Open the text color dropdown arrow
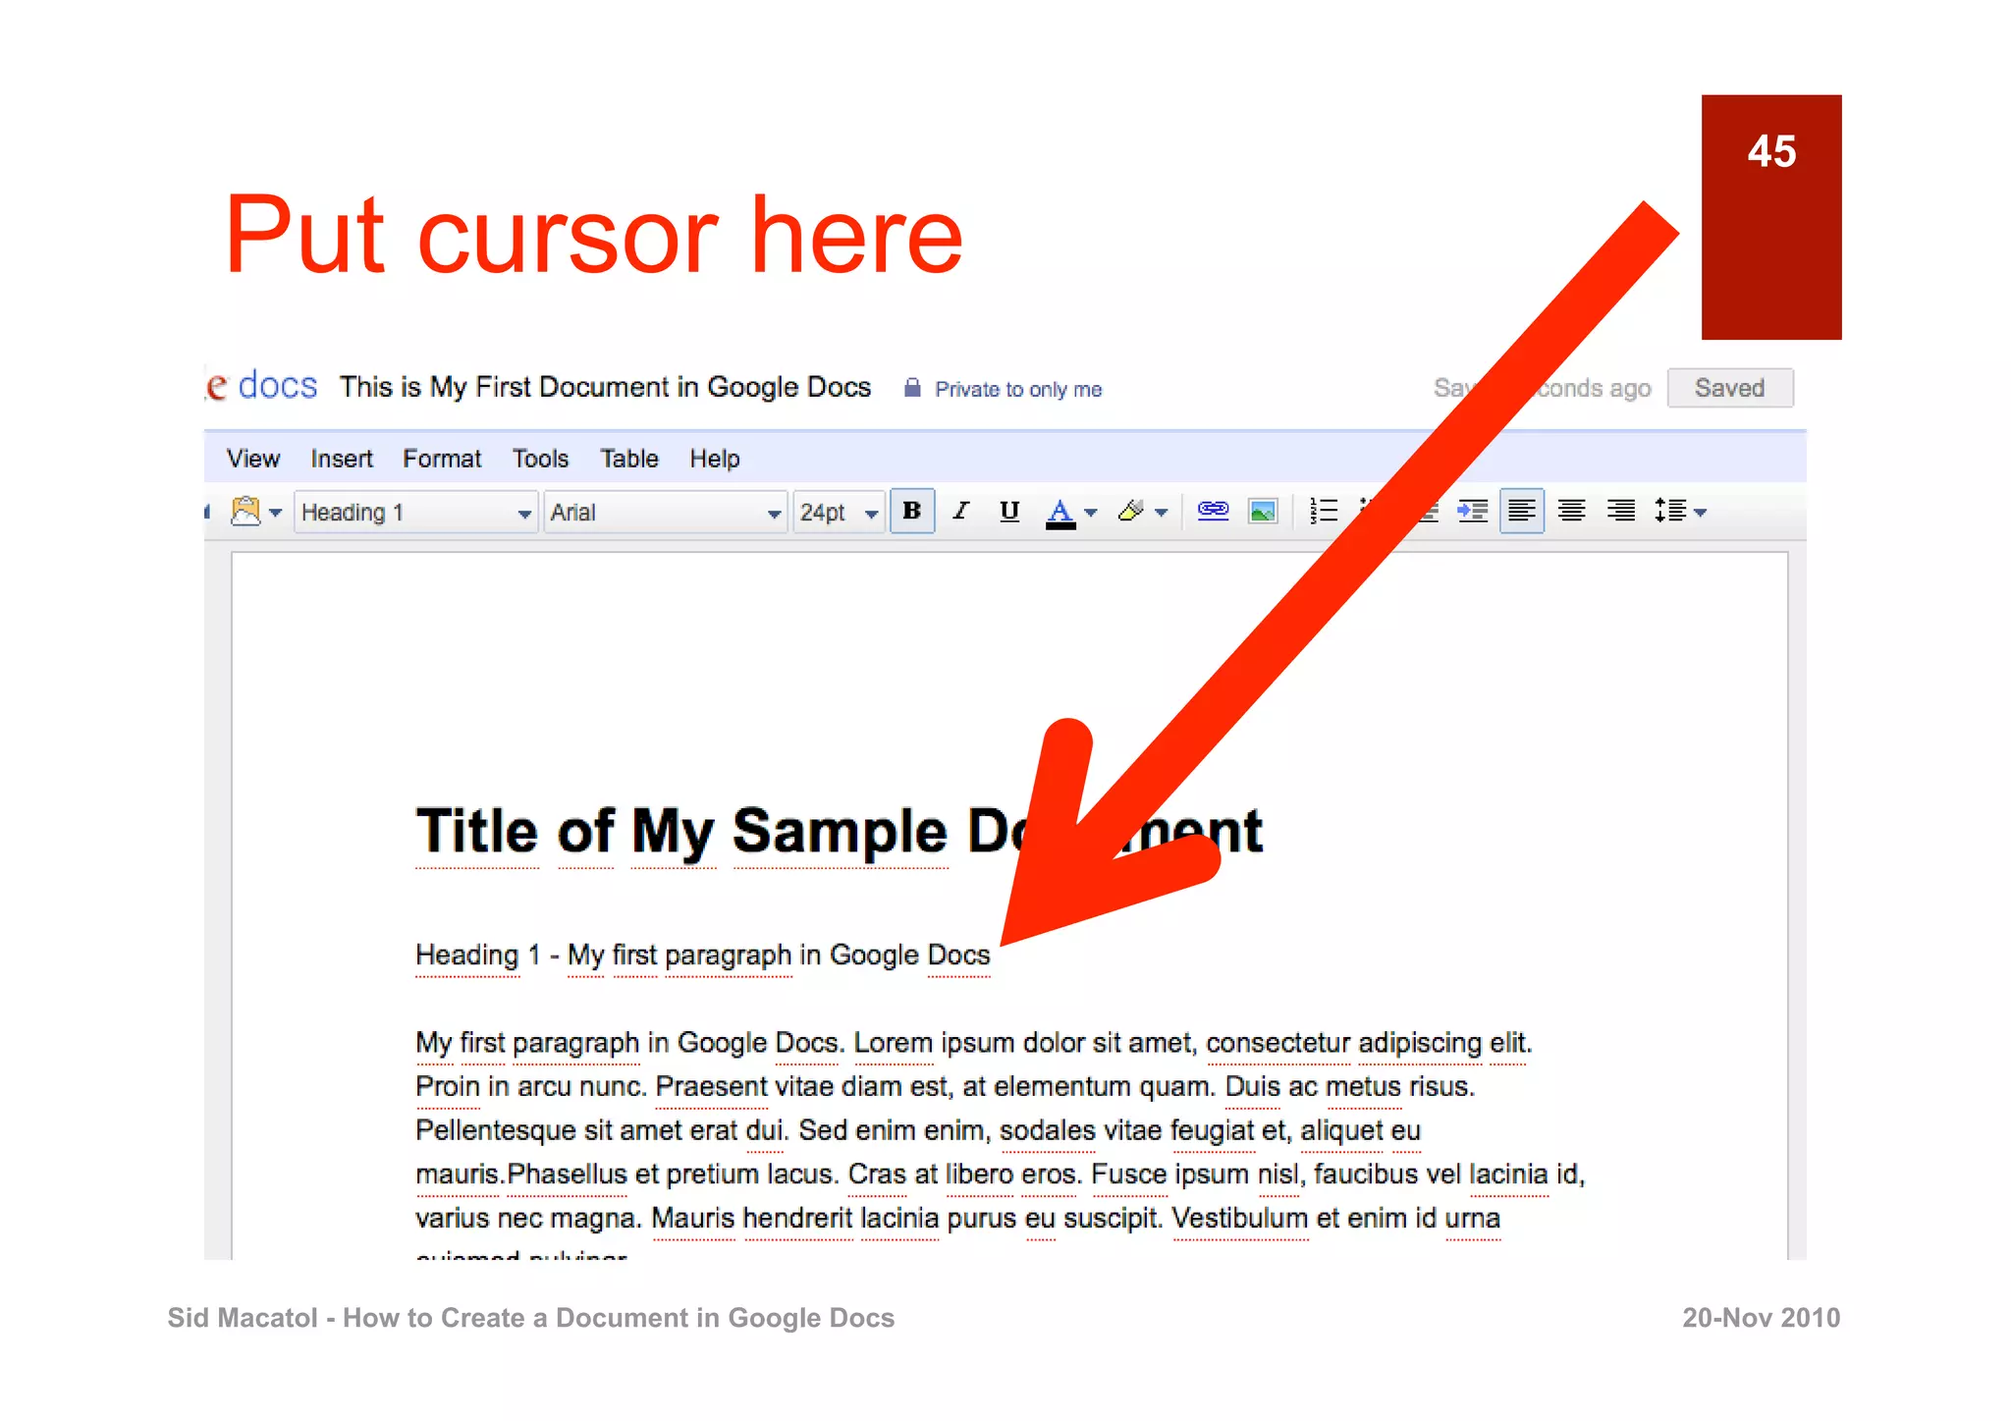Viewport: 2011px width, 1421px height. click(x=1090, y=513)
